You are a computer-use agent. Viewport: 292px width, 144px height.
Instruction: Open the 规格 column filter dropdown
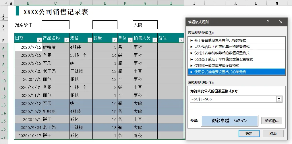pyautogui.click(x=90, y=40)
